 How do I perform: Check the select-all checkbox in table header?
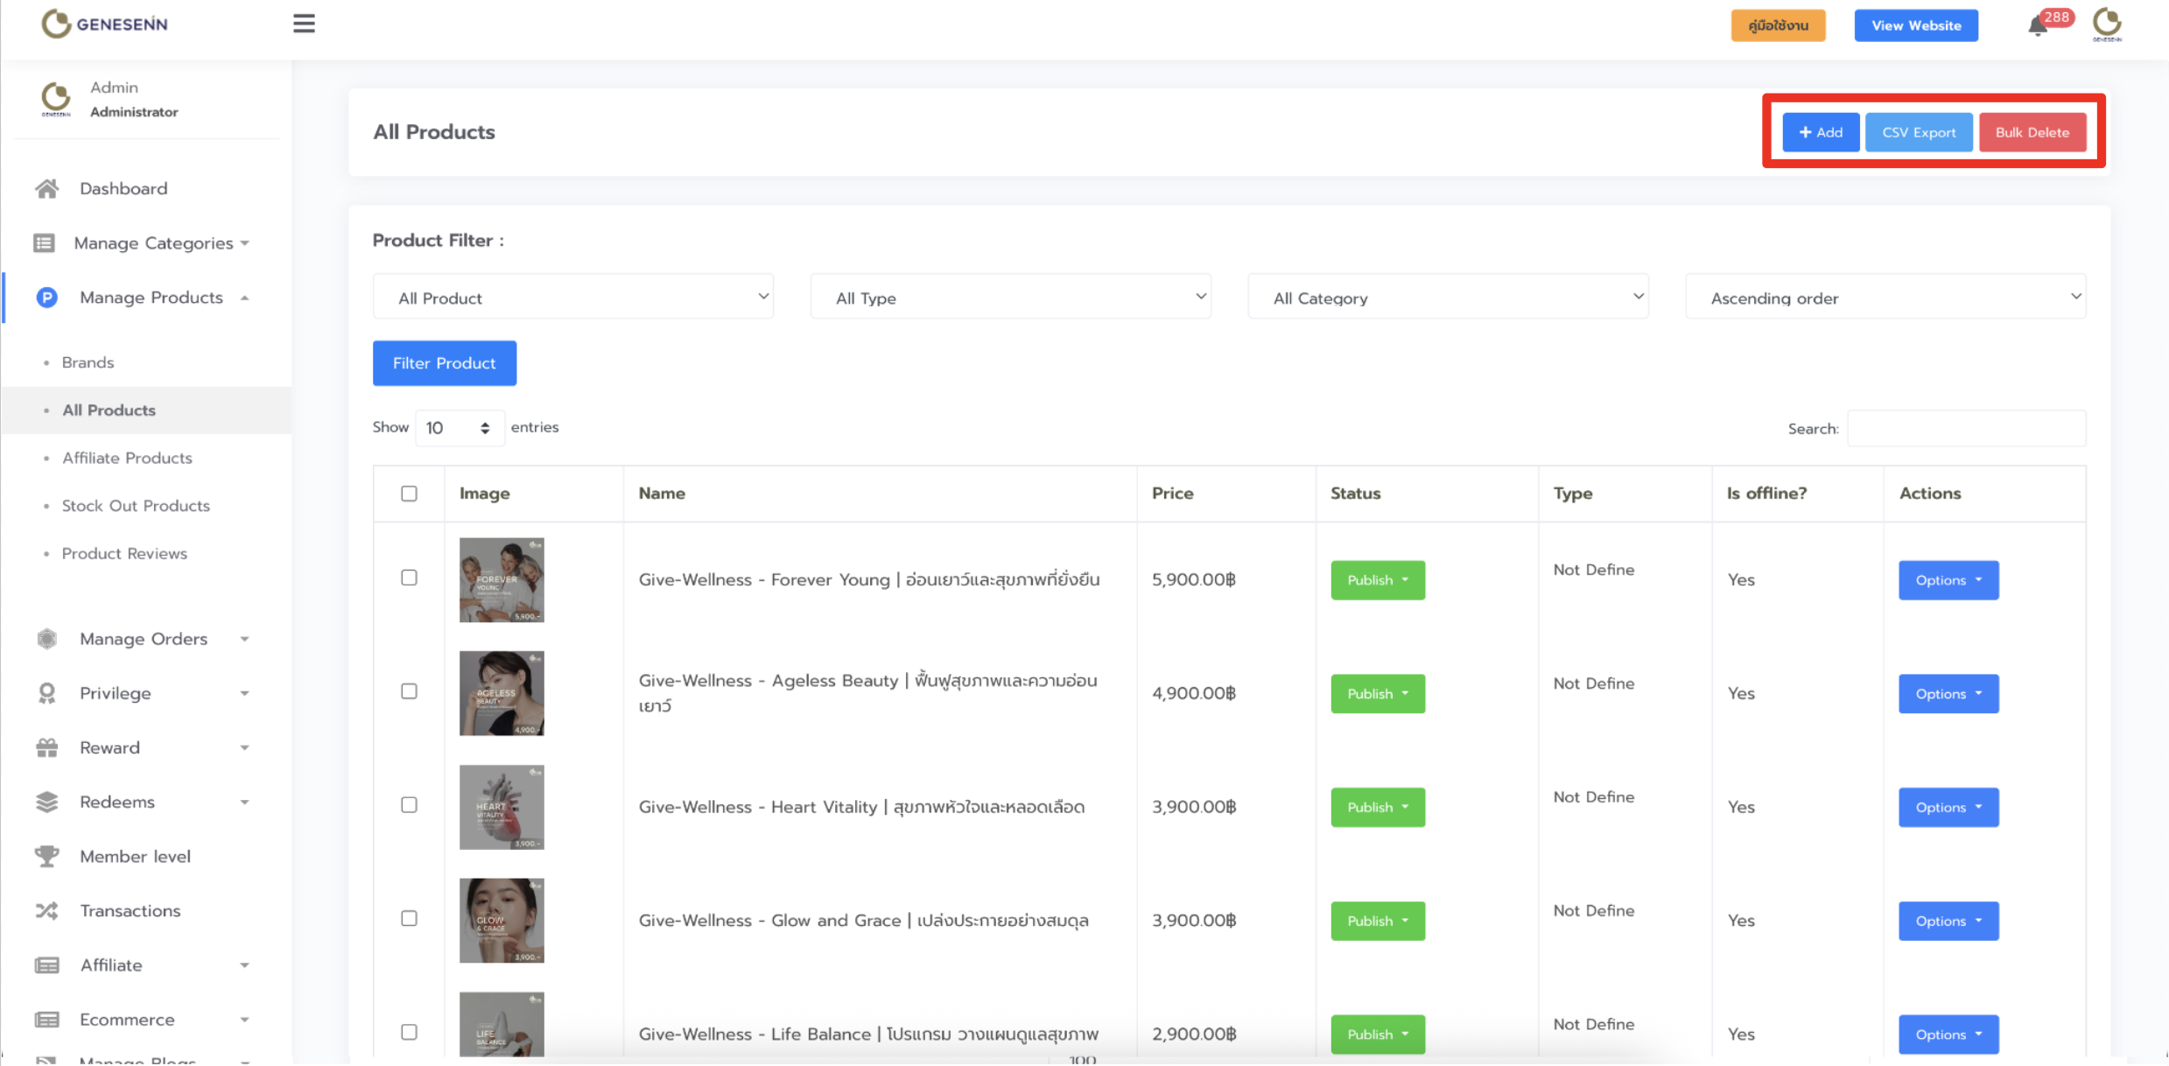[x=409, y=494]
